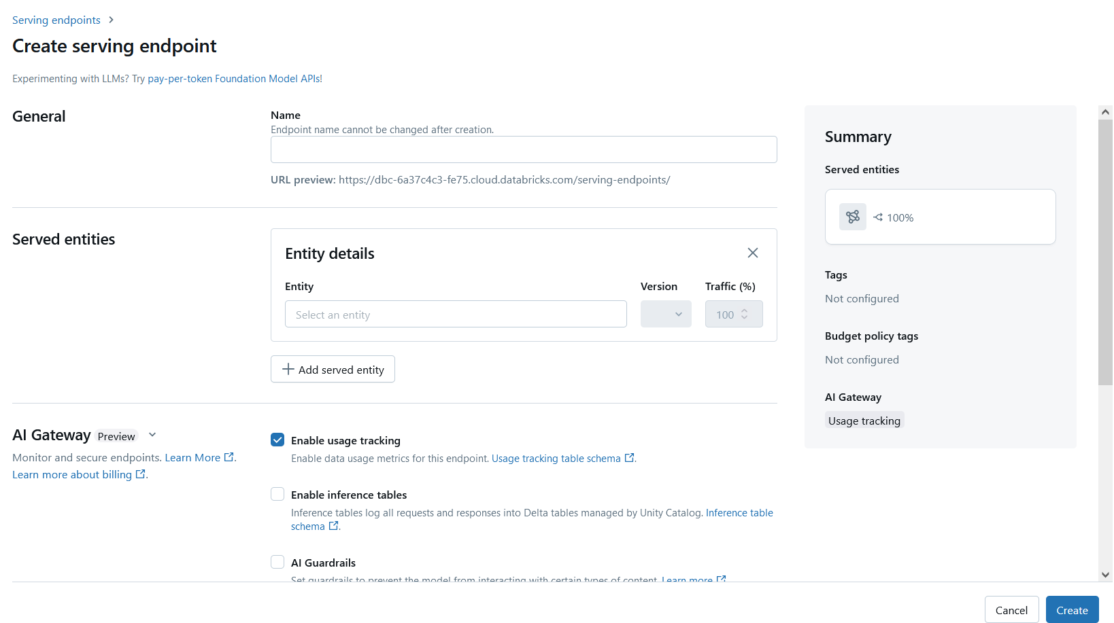Click external link icon after billing link
The height and width of the screenshot is (623, 1114).
pyautogui.click(x=141, y=474)
